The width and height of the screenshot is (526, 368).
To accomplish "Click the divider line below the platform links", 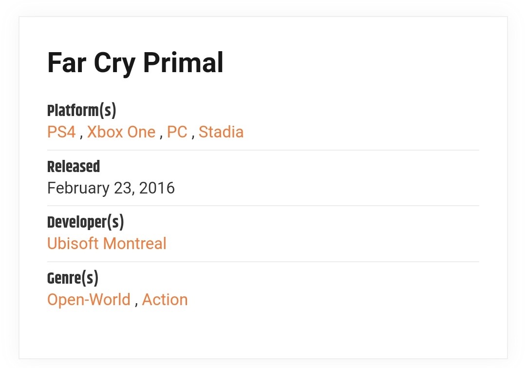I will click(263, 150).
